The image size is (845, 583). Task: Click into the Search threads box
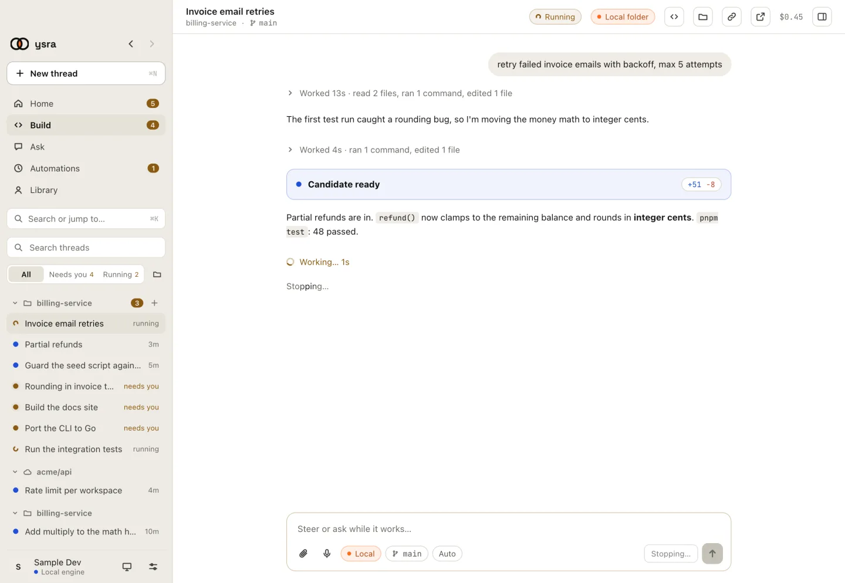click(86, 248)
